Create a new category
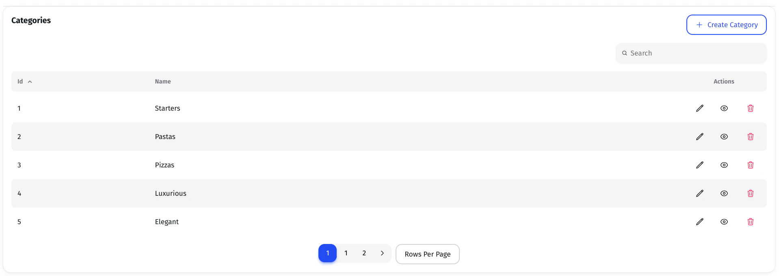This screenshot has height=276, width=779. (x=726, y=25)
